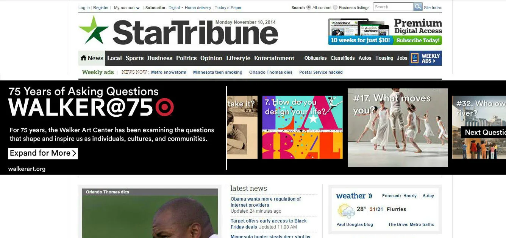Open the Digital subscription link
The height and width of the screenshot is (238, 506).
coord(174,8)
